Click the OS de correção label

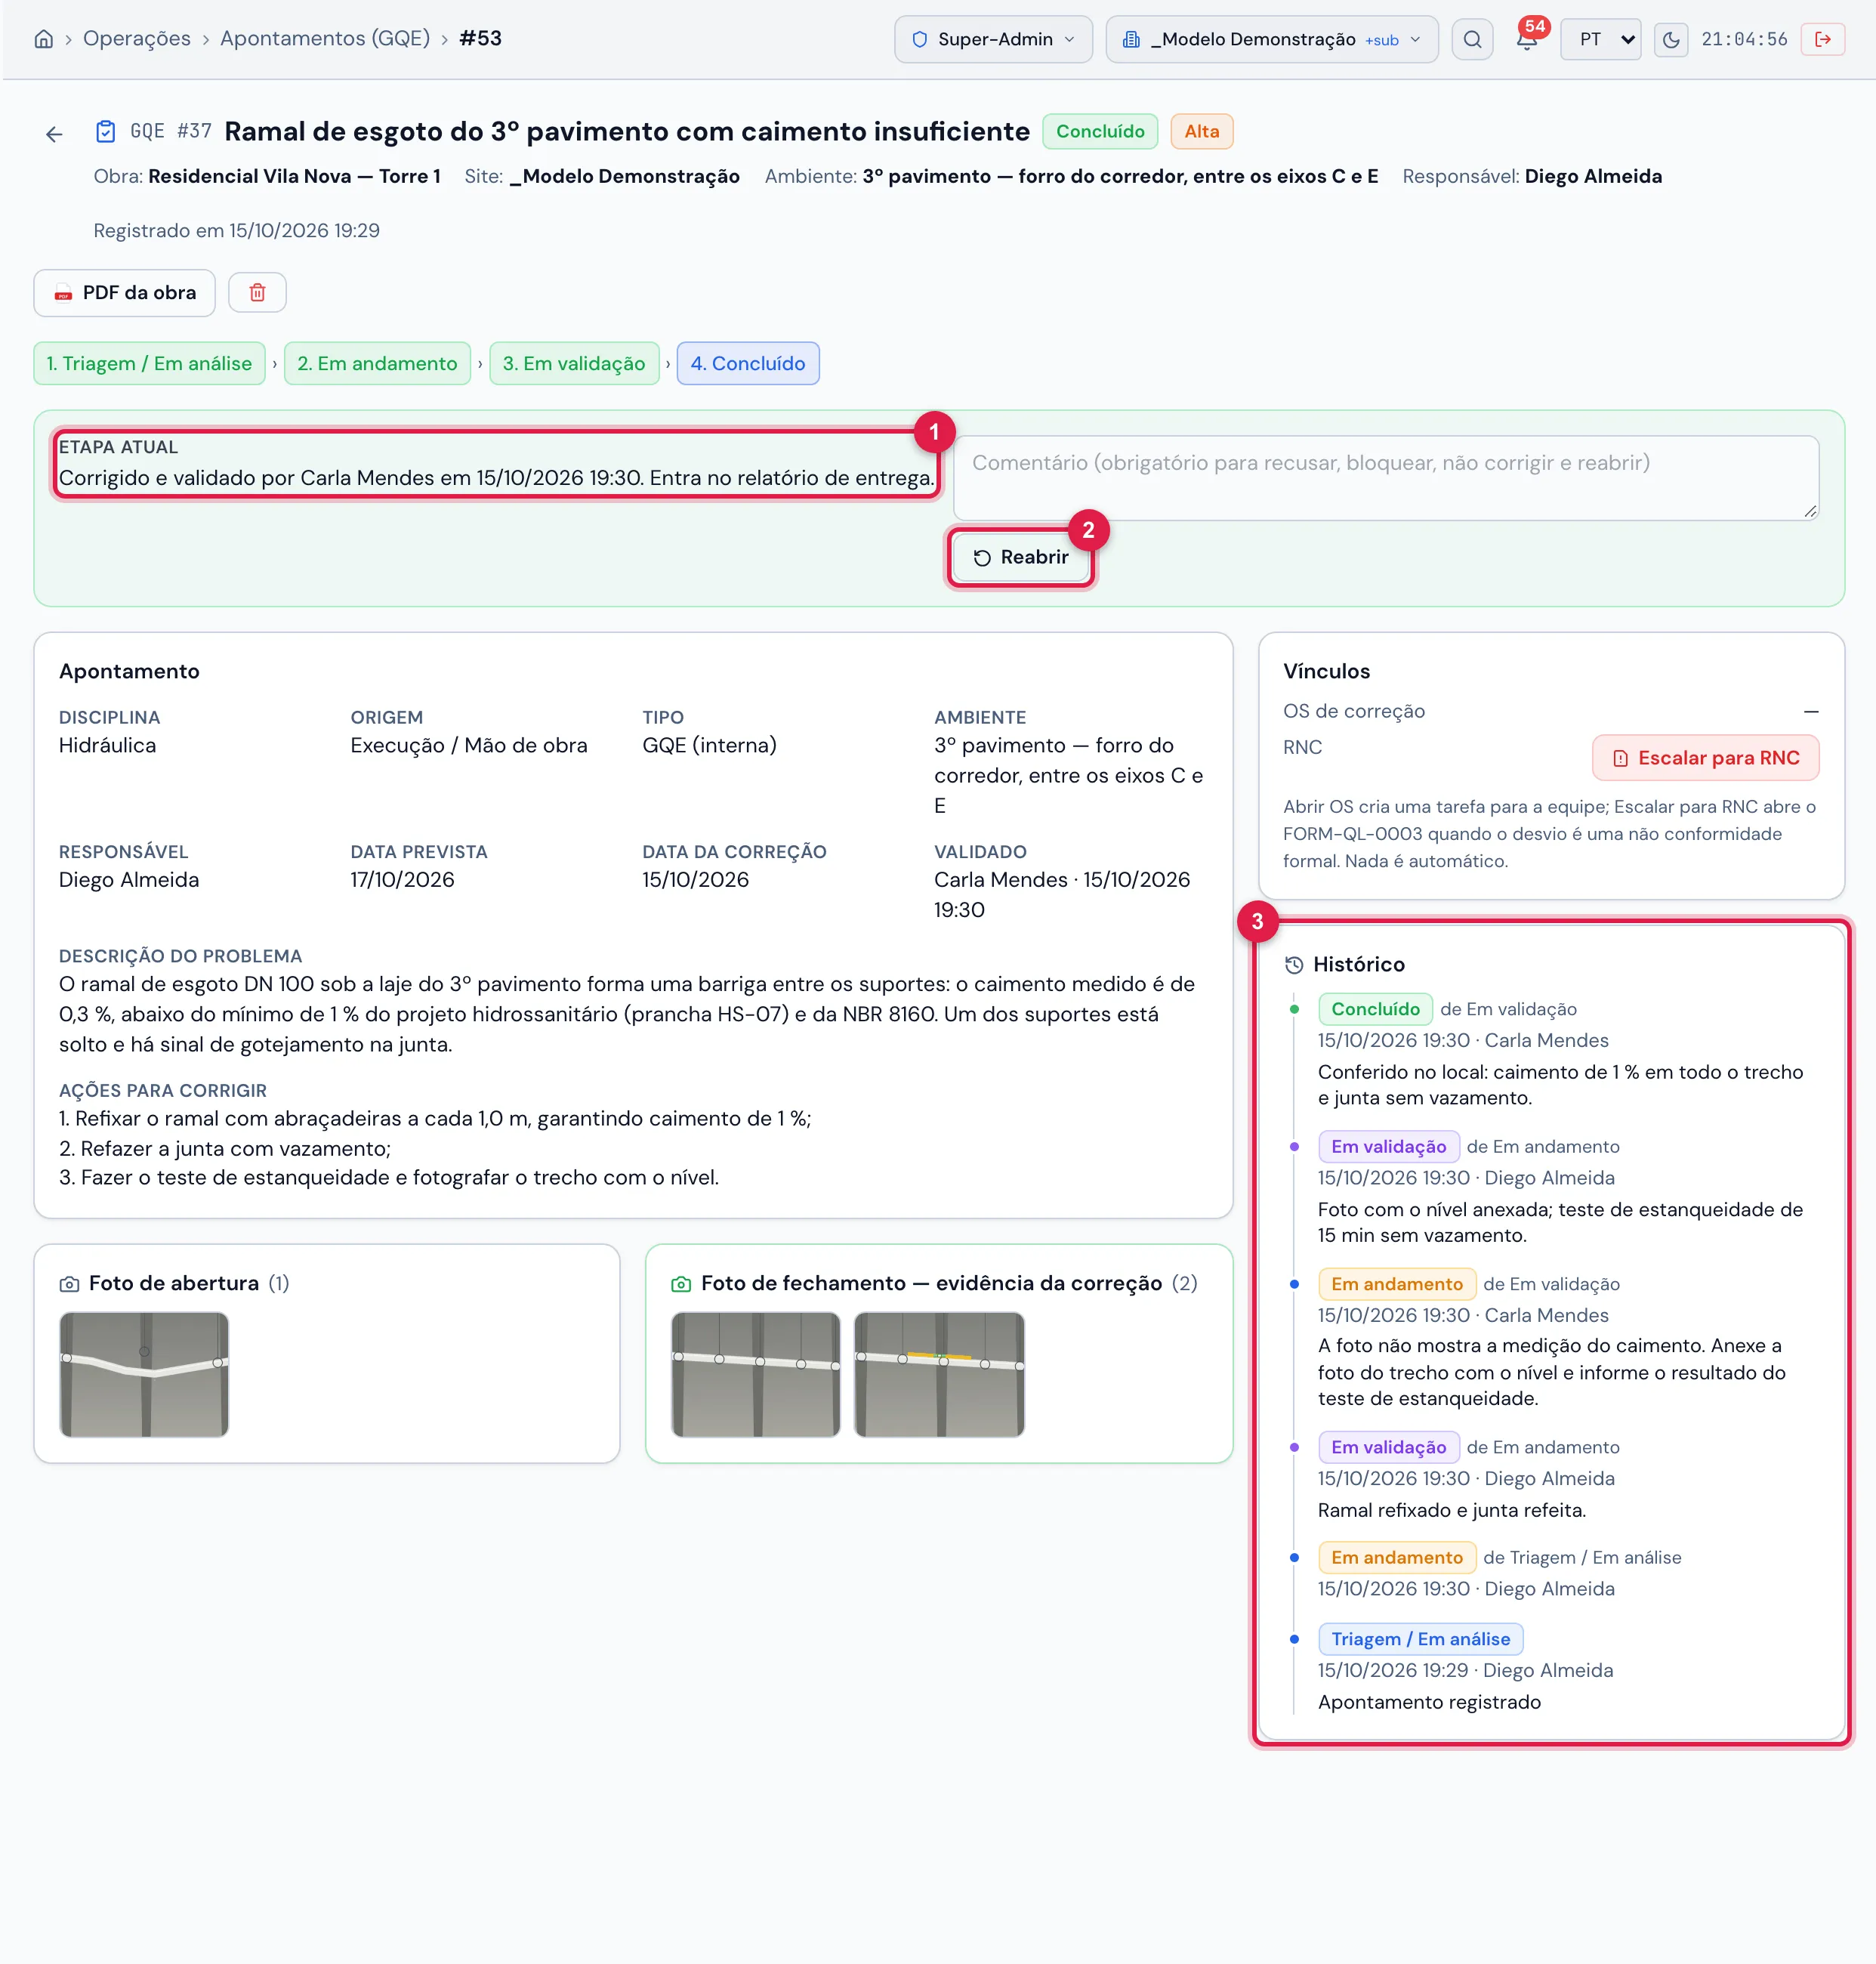click(1354, 711)
